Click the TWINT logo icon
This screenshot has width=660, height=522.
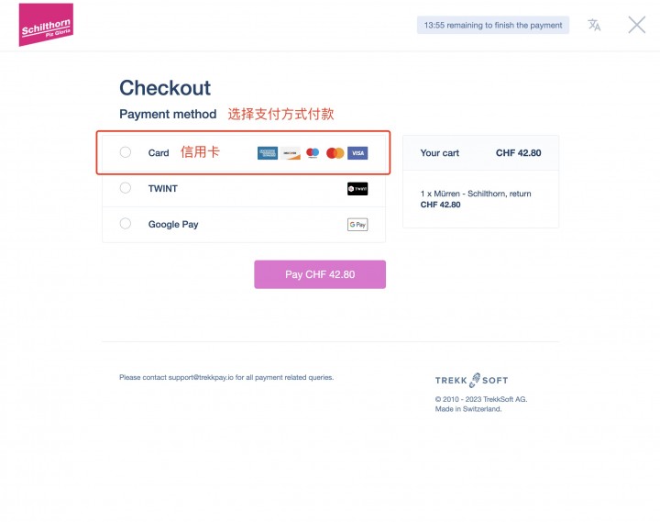pos(357,189)
